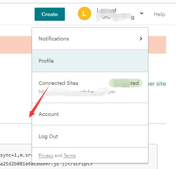Click the teal Create button
The width and height of the screenshot is (176, 169).
[50, 14]
